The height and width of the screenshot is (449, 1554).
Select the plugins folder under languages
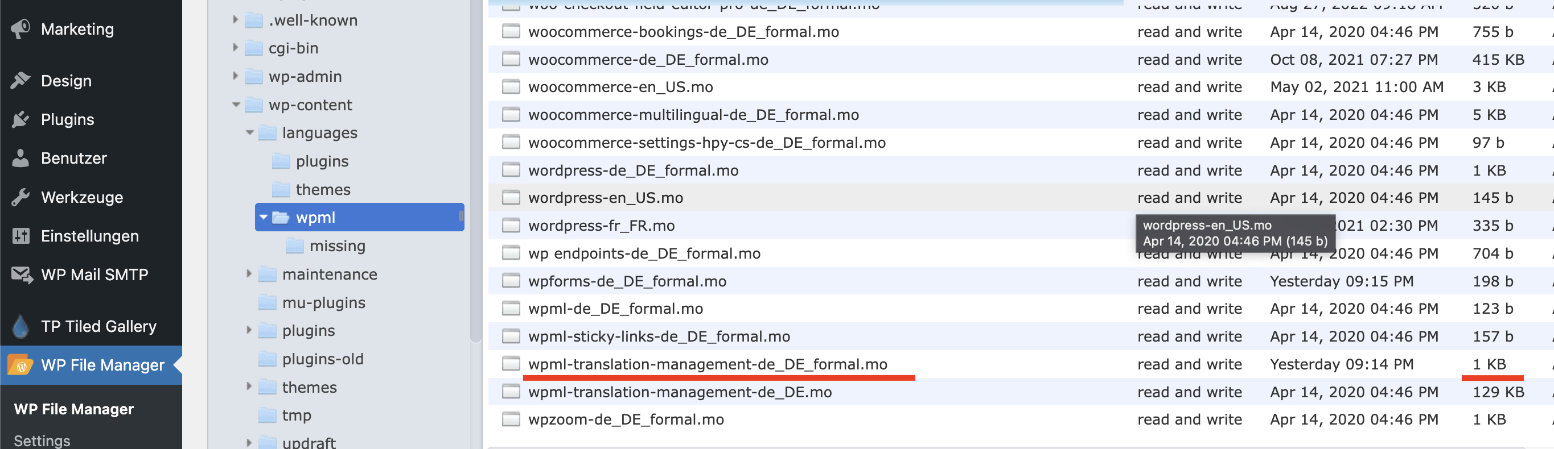[x=322, y=161]
